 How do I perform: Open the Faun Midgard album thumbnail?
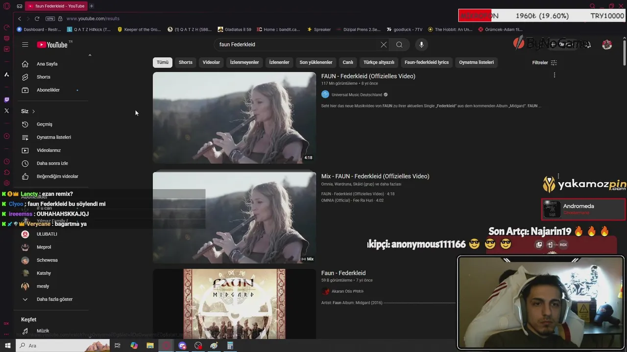point(234,304)
